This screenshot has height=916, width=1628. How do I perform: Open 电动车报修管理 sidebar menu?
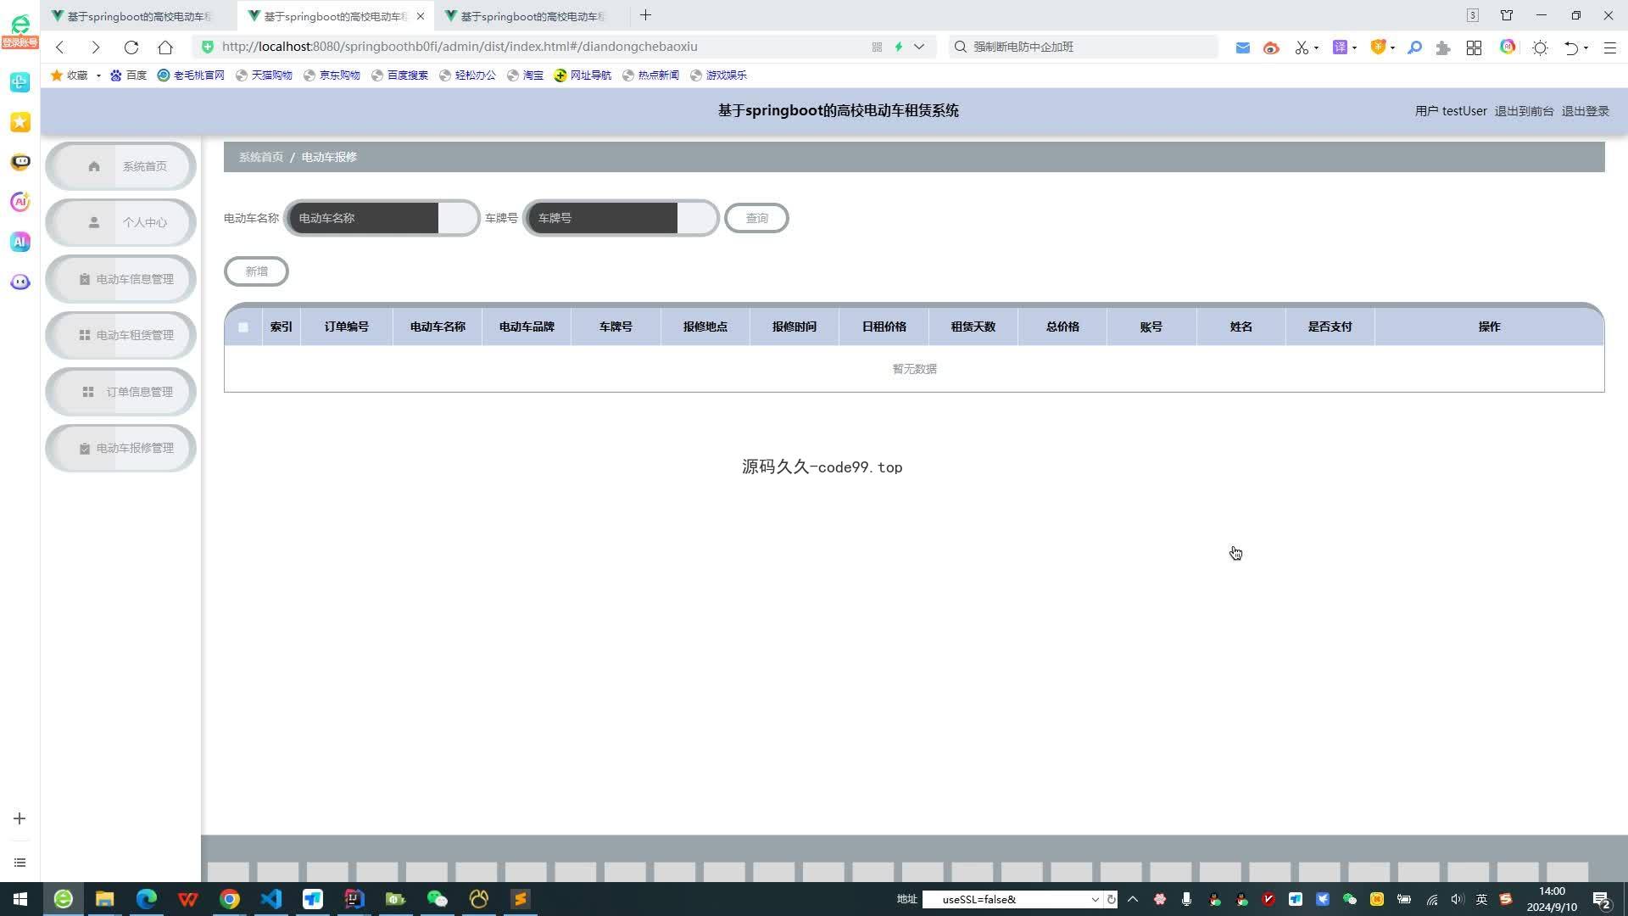click(120, 448)
